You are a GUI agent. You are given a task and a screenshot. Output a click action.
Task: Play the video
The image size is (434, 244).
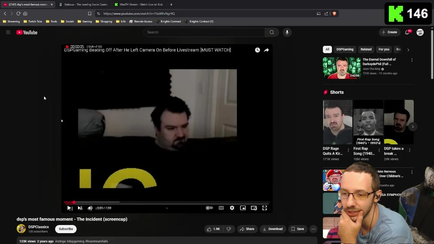click(x=69, y=208)
